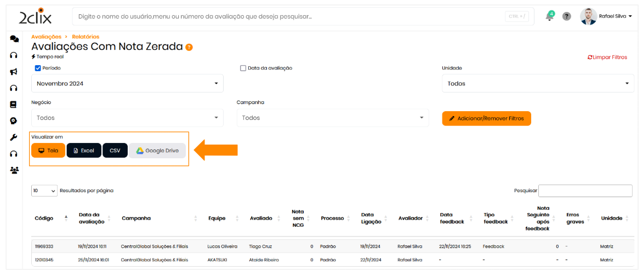
Task: Click the megaphone icon in sidebar
Action: point(14,72)
